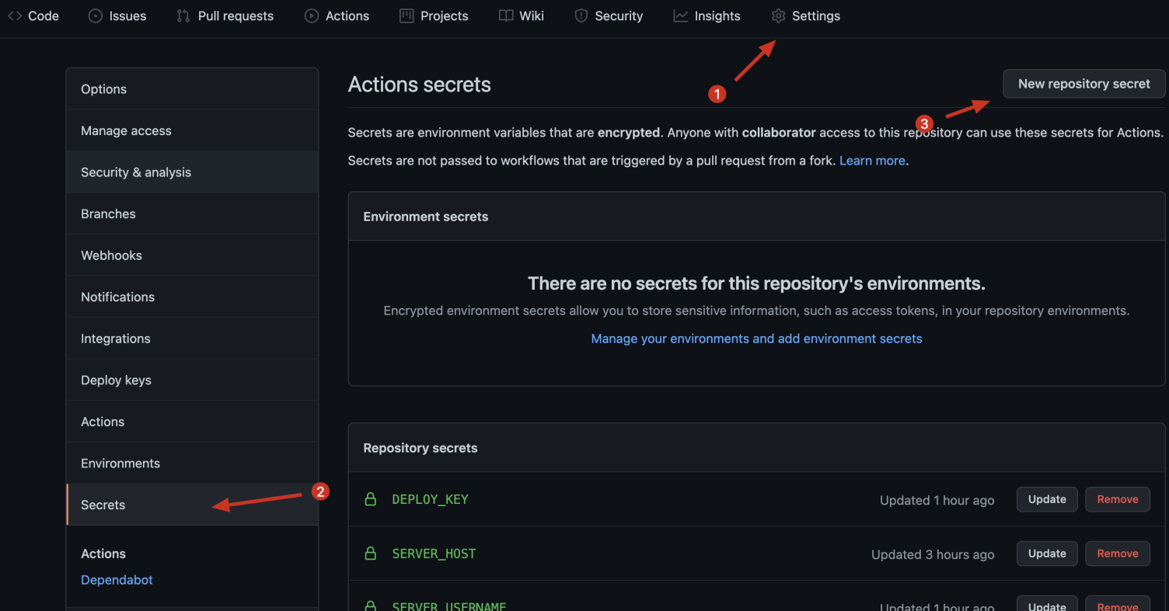Click the Code tab icon
The height and width of the screenshot is (611, 1169).
[15, 16]
